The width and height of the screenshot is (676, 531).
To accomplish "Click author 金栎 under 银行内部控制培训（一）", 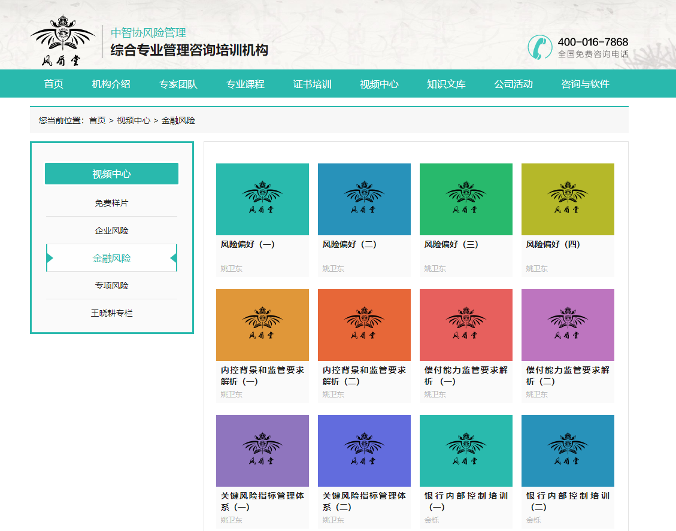I will (432, 520).
